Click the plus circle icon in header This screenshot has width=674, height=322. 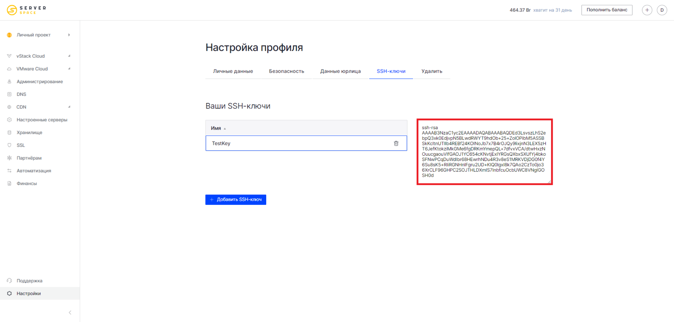pyautogui.click(x=647, y=10)
